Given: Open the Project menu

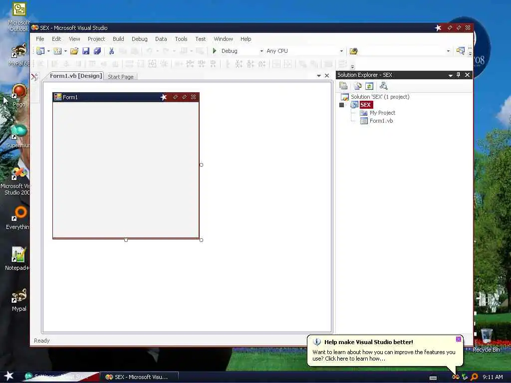Looking at the screenshot, I should (96, 39).
